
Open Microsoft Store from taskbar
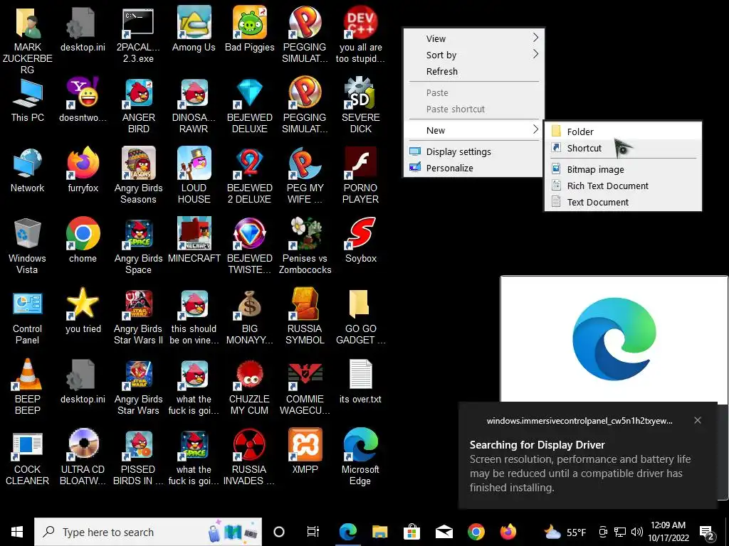412,532
